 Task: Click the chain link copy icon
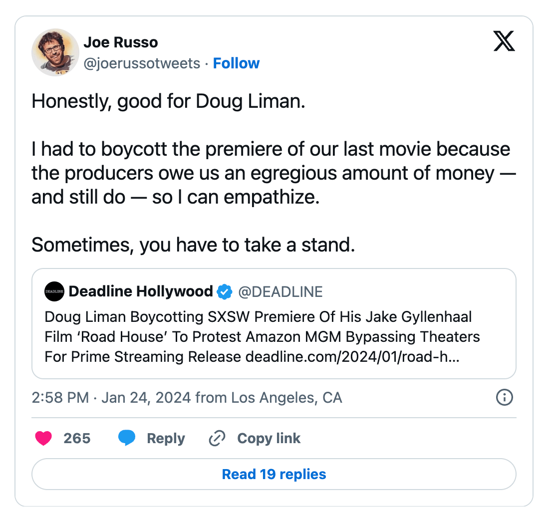point(217,439)
